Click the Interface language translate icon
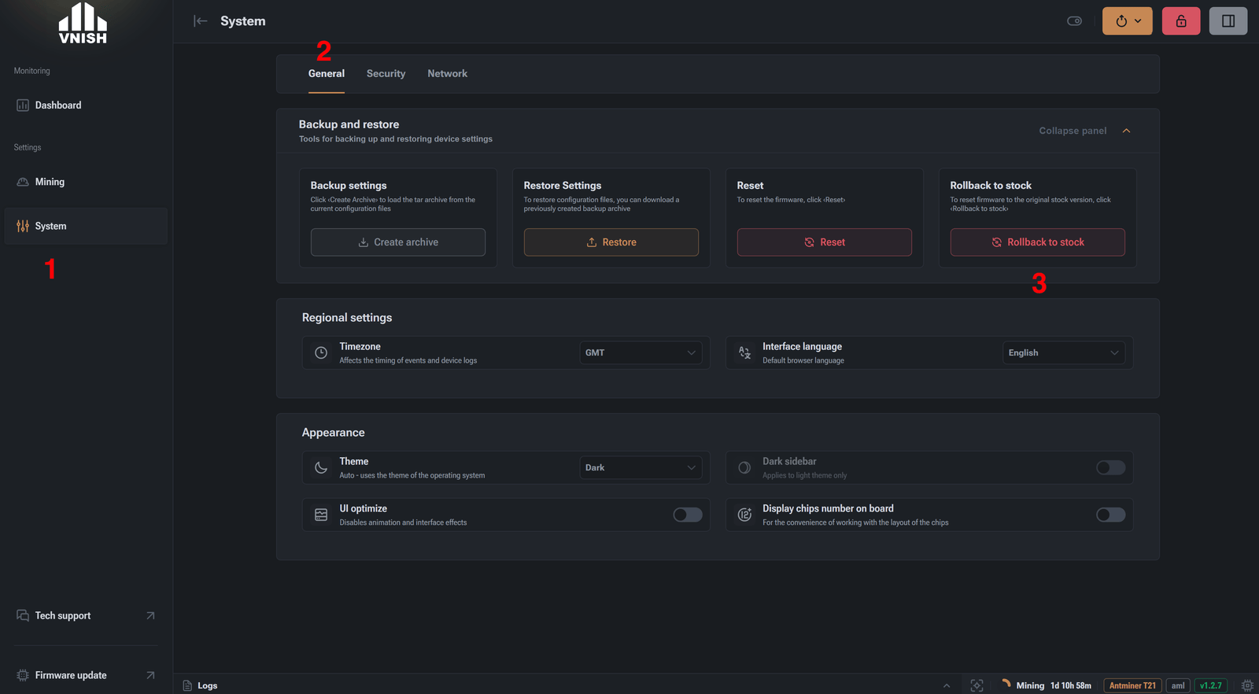The image size is (1259, 694). 744,353
